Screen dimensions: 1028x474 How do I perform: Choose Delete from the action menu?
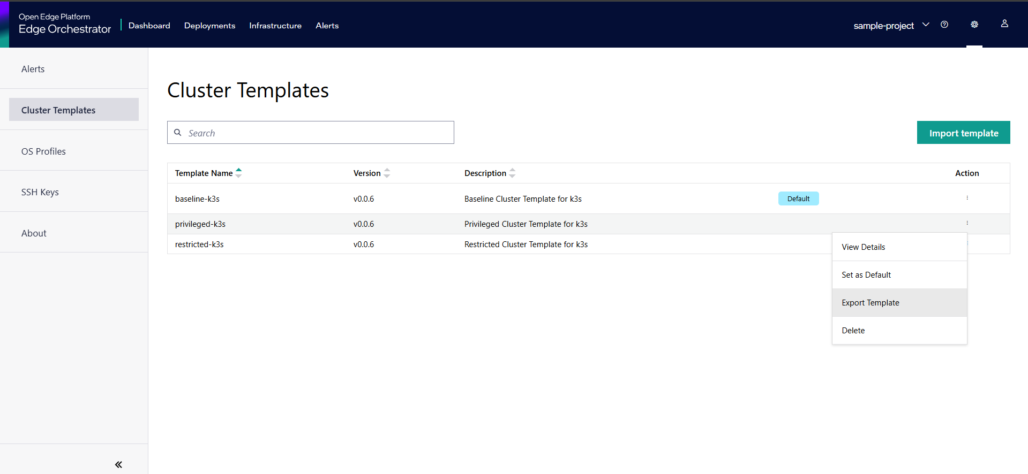click(x=853, y=331)
